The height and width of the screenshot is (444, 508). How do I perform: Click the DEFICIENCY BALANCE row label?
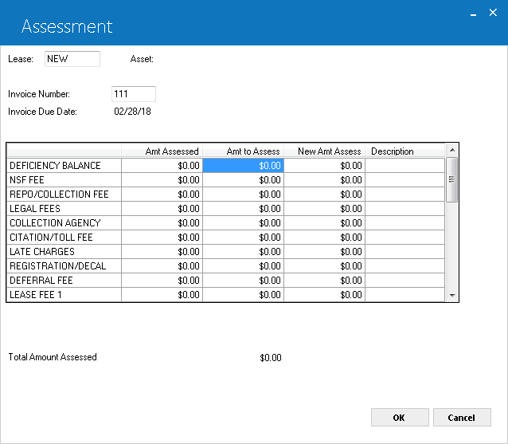tap(64, 166)
